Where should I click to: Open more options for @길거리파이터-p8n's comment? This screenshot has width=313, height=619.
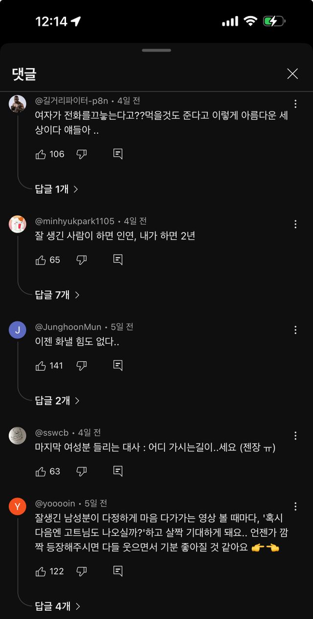[x=295, y=104]
